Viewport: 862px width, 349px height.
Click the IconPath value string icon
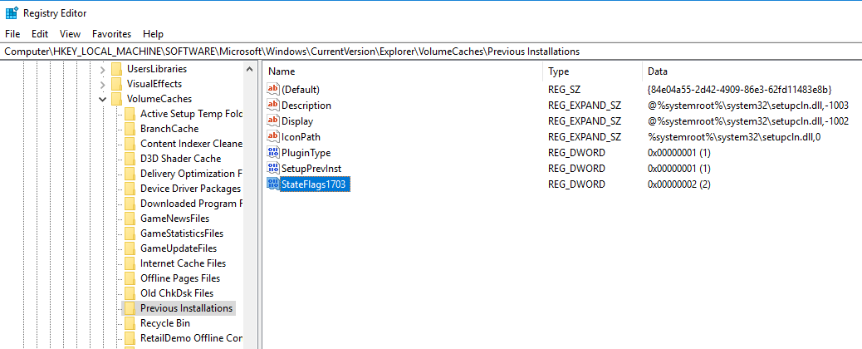(273, 136)
